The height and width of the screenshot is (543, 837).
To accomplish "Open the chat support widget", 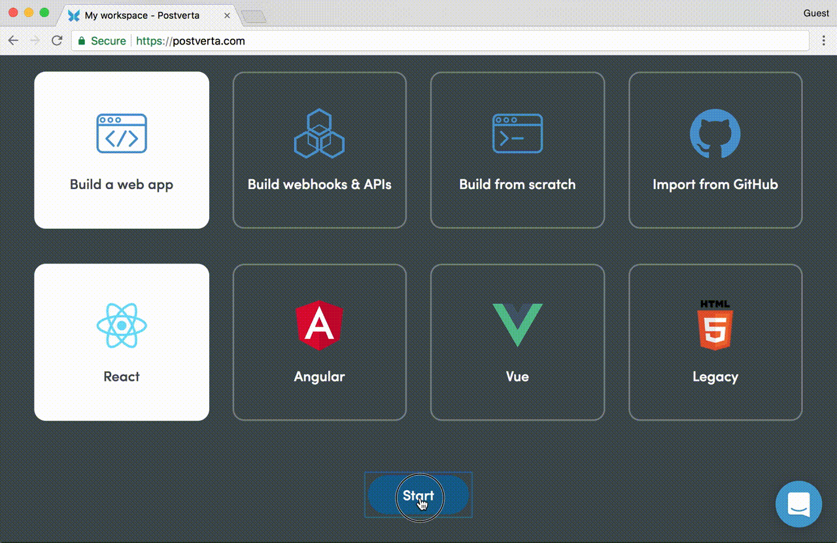I will [x=798, y=504].
